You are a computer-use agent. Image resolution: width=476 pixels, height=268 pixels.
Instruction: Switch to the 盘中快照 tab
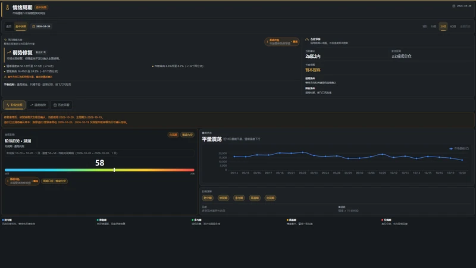21,26
